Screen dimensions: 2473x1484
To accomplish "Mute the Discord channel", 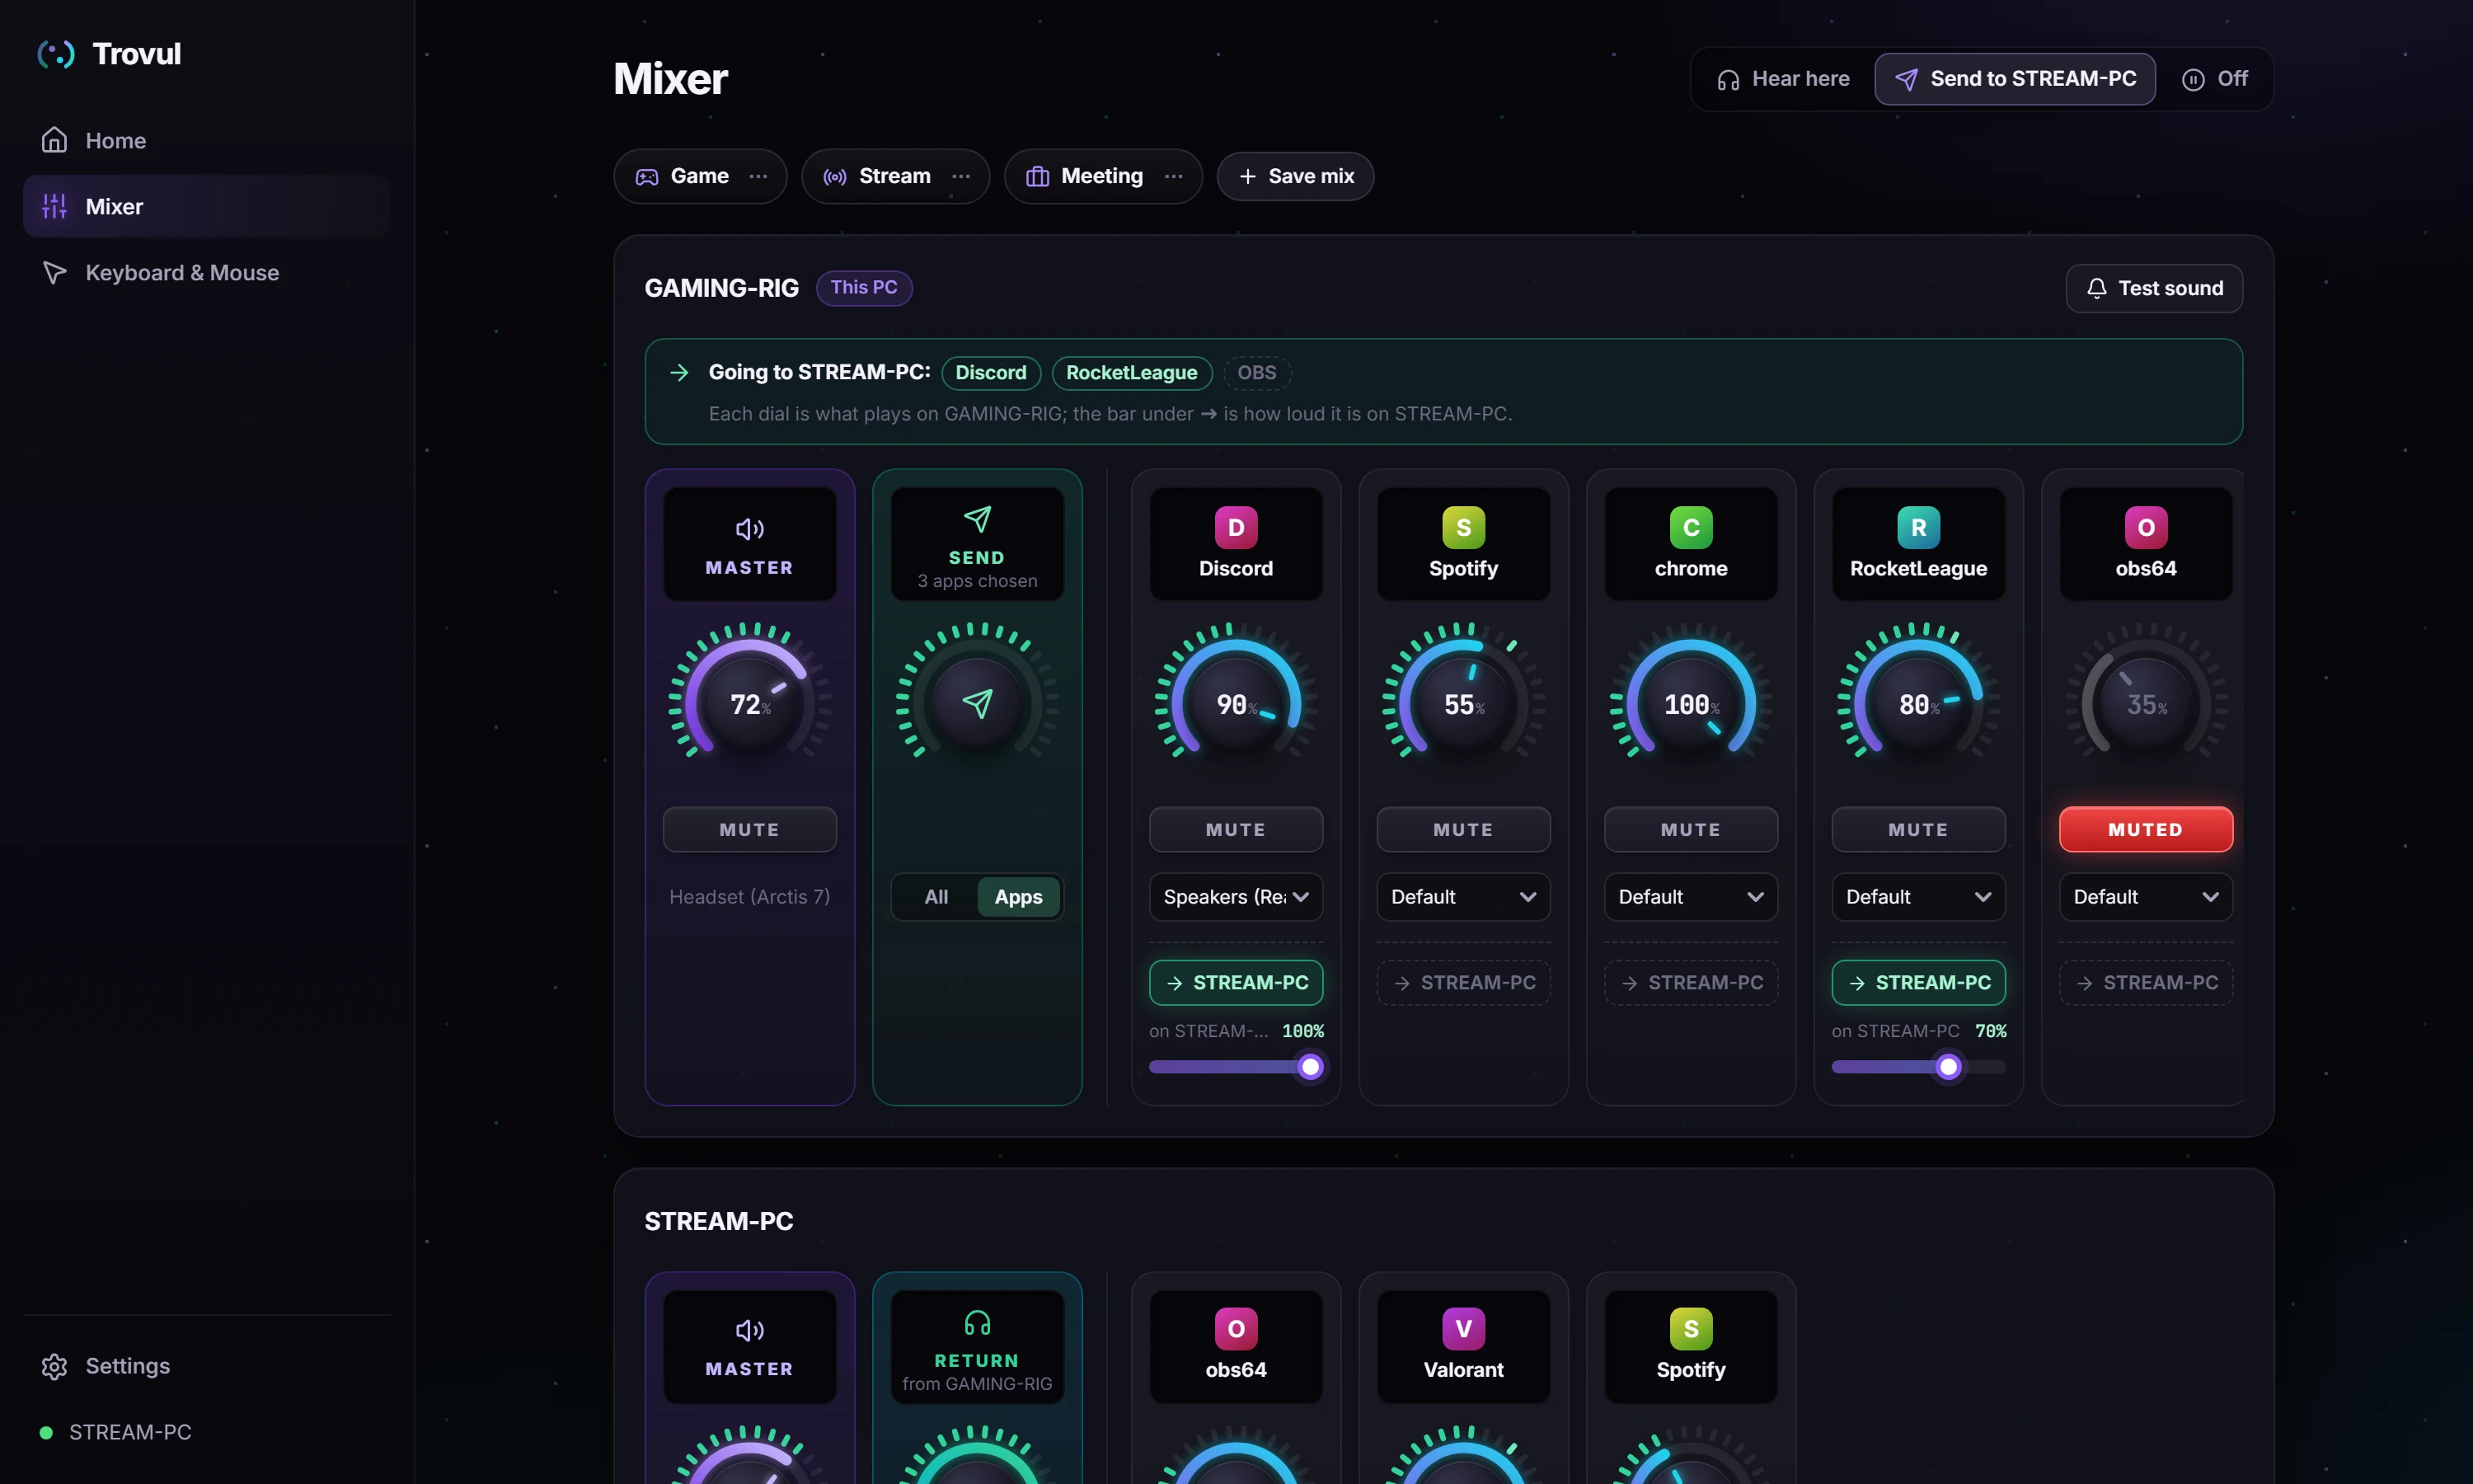I will point(1236,829).
